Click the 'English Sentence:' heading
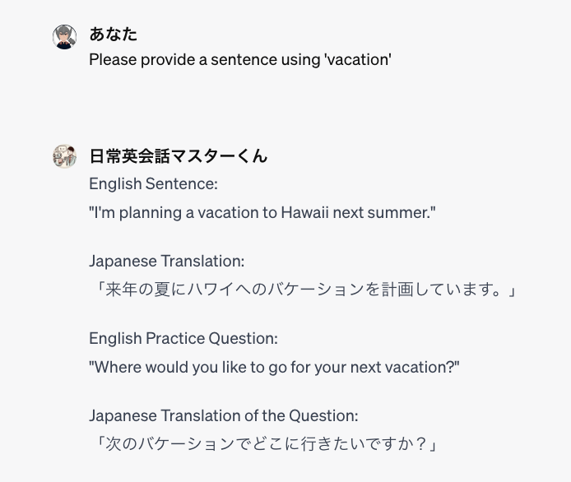 tap(153, 183)
